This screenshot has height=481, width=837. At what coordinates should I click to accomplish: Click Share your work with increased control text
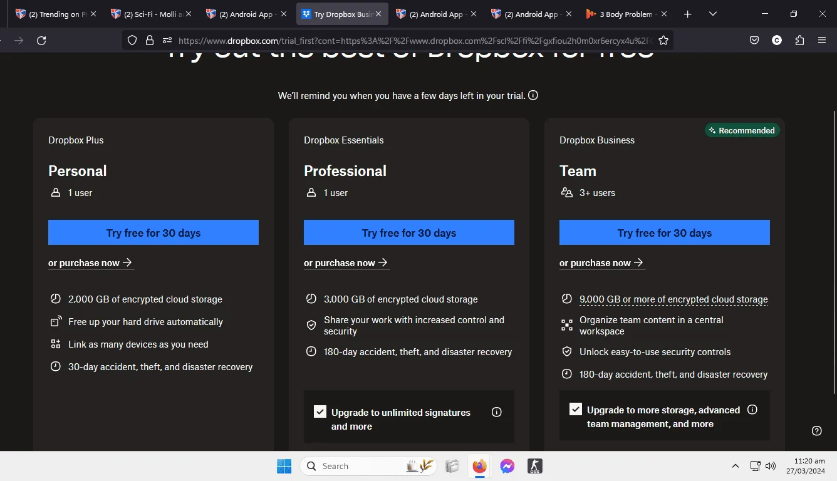pos(414,326)
